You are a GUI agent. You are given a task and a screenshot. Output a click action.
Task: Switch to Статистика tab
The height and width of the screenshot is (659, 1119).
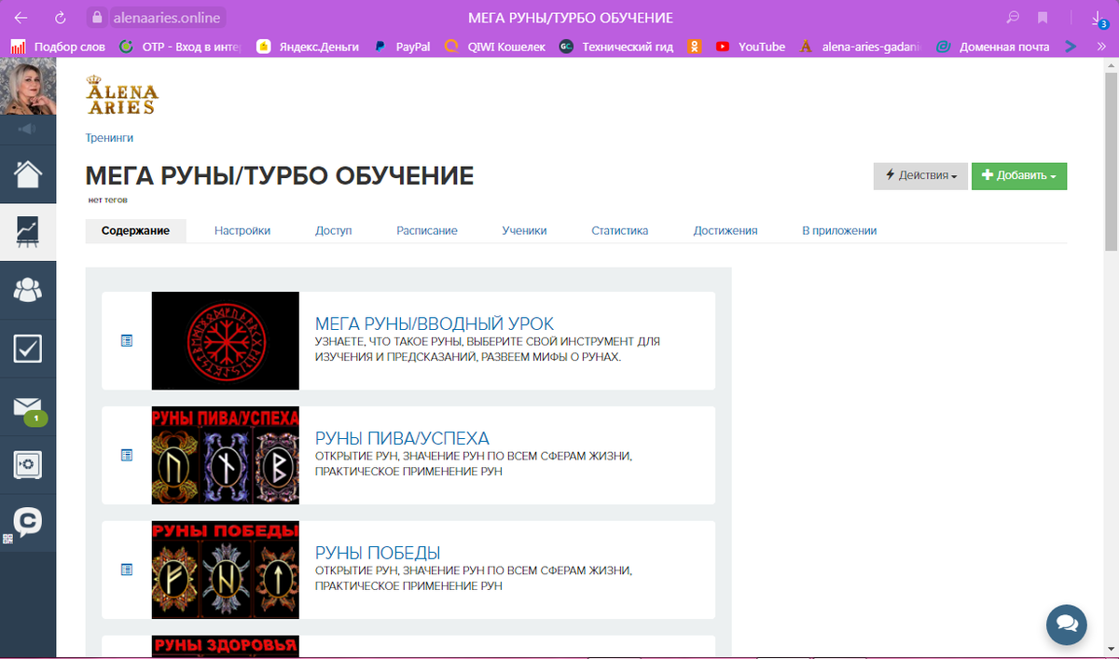620,230
